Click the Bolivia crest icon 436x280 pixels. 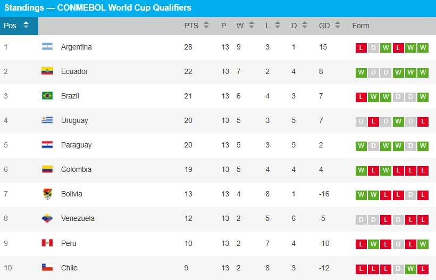pyautogui.click(x=47, y=194)
